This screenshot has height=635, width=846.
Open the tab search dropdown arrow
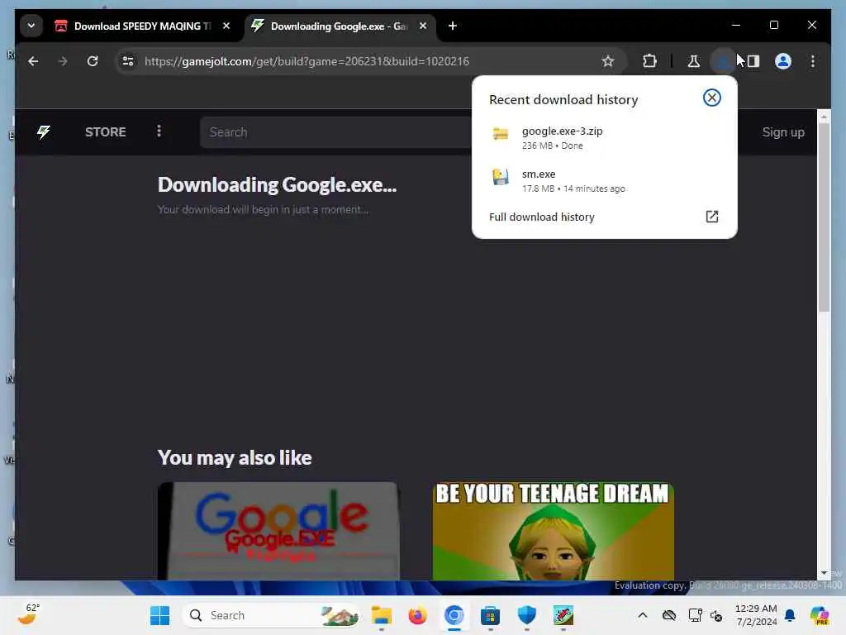31,26
